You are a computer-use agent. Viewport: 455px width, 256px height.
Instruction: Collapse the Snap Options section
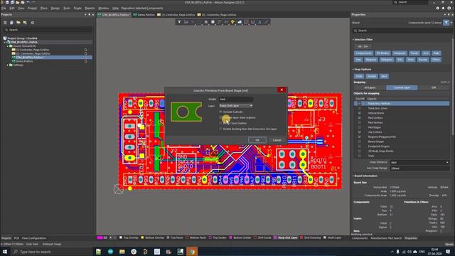tap(353, 70)
